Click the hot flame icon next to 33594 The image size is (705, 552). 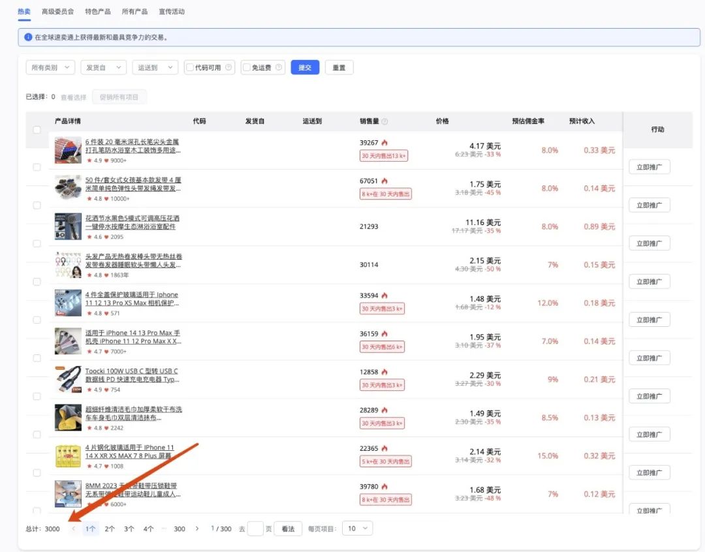point(384,296)
